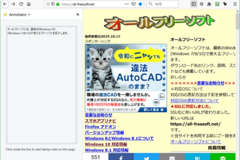Open the puzzle-piece add-ons icon
The image size is (240, 160).
[209, 4]
